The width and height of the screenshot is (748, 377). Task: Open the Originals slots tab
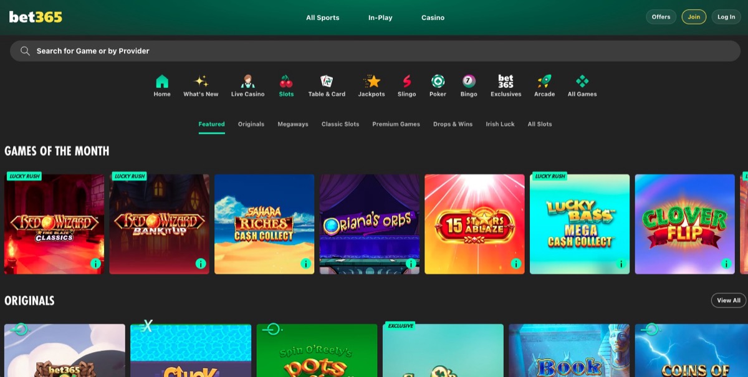point(251,124)
